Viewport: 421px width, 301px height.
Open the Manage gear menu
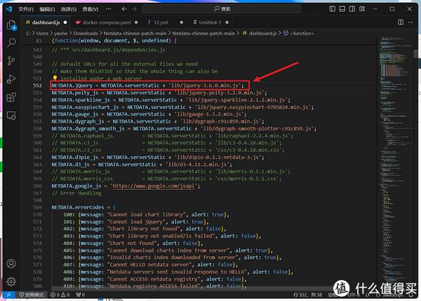pos(11,281)
